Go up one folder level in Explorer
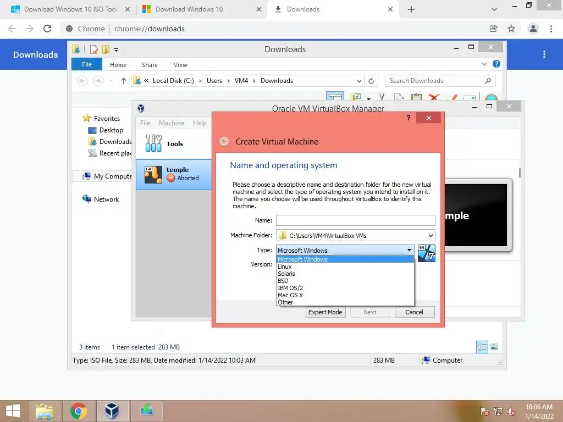The image size is (563, 422). [124, 81]
